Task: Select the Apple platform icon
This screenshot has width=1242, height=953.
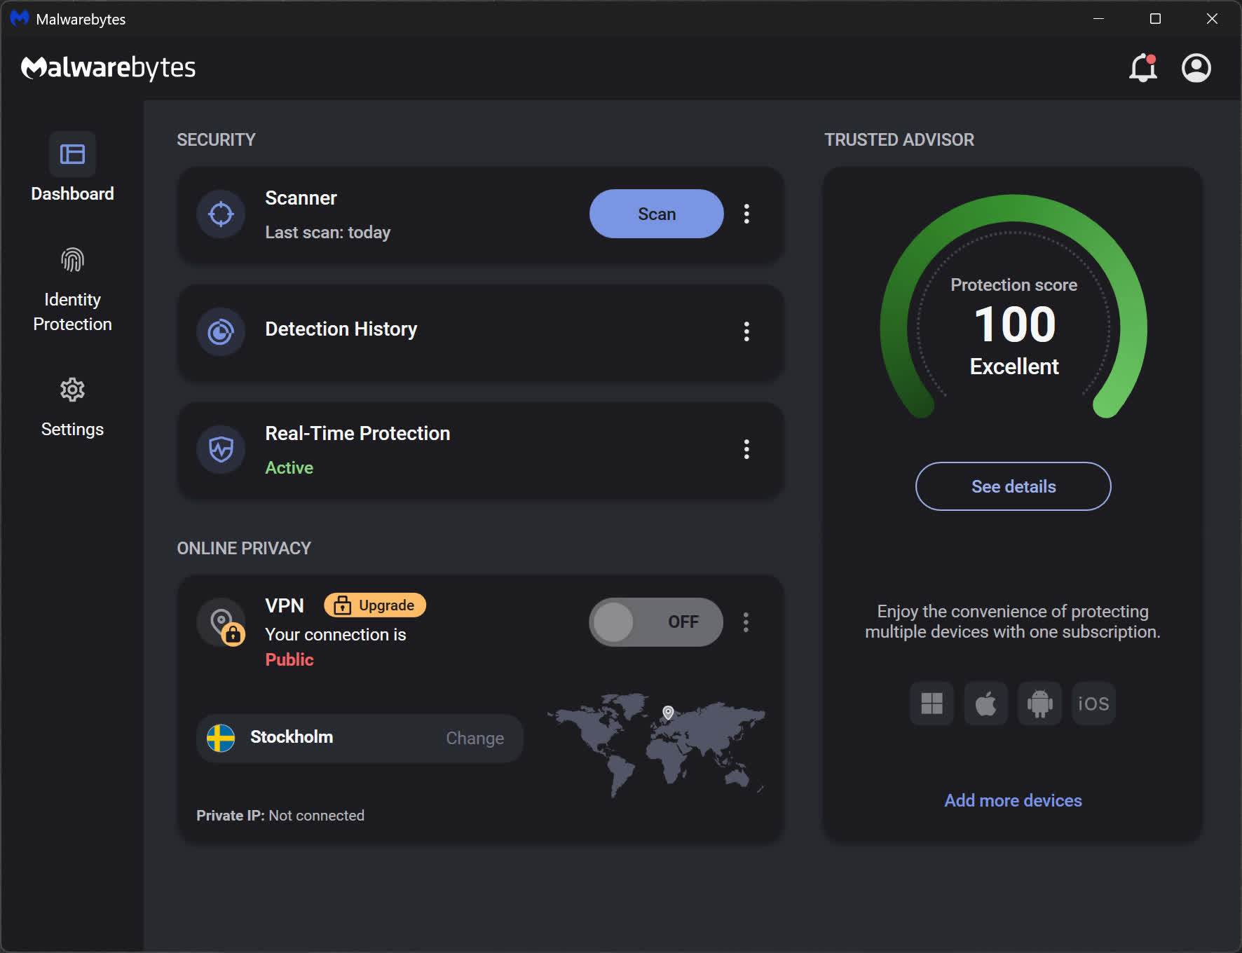Action: [x=985, y=703]
